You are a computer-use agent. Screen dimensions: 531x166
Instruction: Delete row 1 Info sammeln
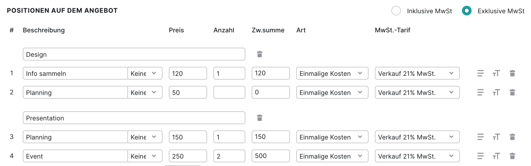click(x=512, y=73)
